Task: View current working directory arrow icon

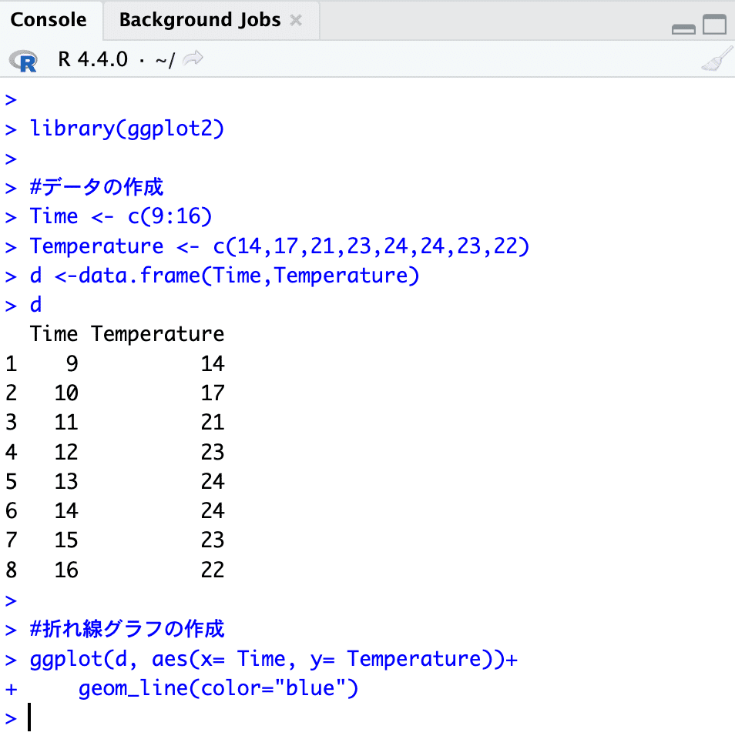Action: pos(193,59)
